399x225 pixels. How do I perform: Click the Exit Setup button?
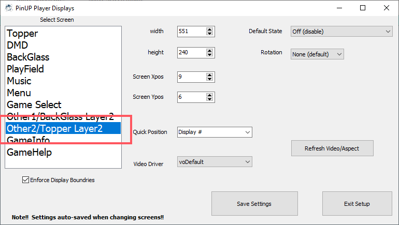tap(357, 204)
